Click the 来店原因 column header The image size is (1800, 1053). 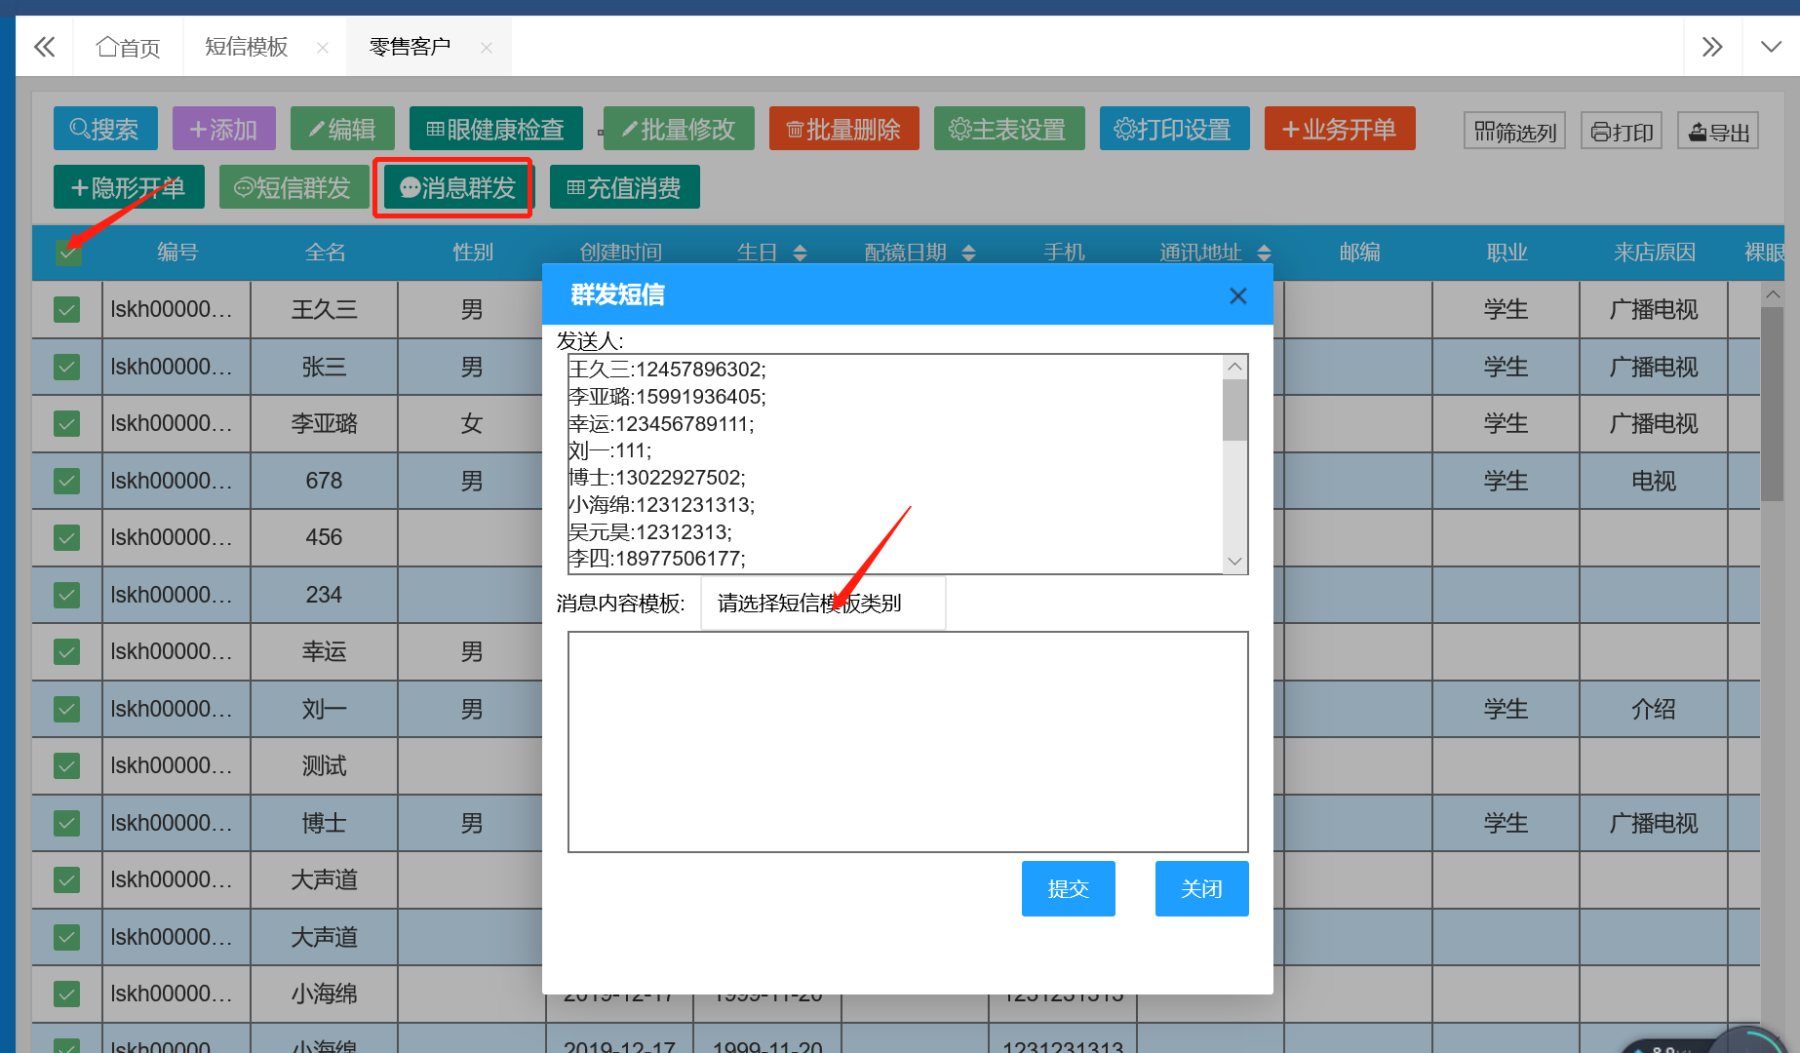coord(1655,253)
